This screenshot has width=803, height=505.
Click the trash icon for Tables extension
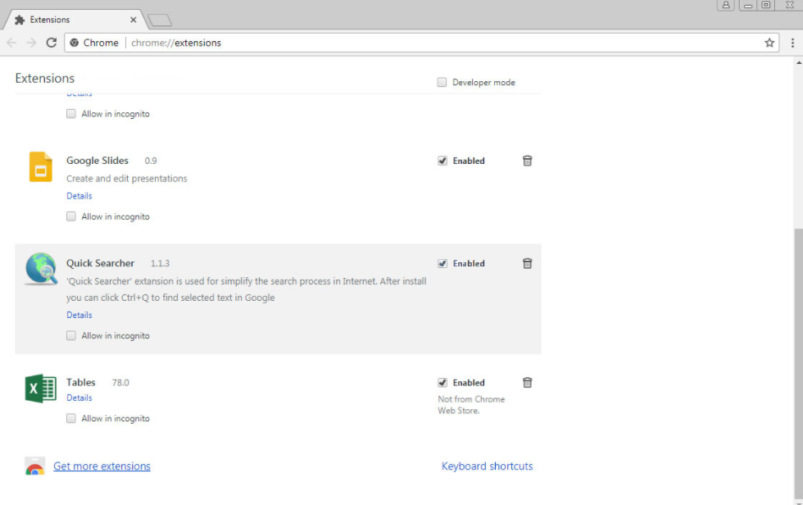point(527,382)
